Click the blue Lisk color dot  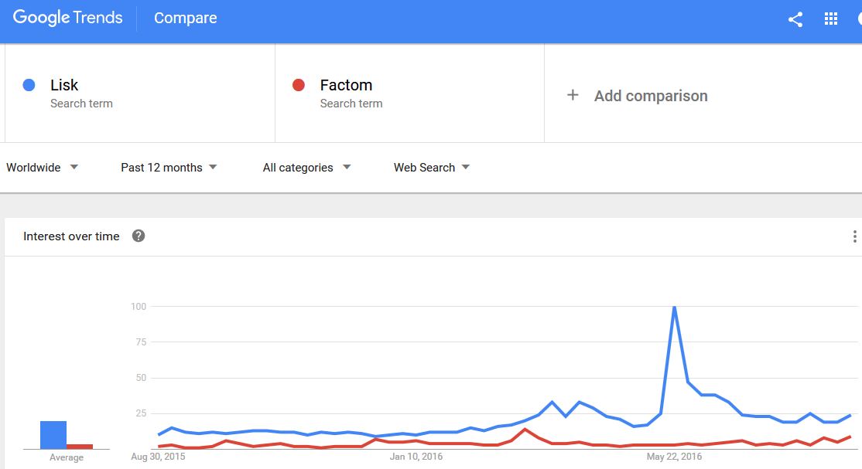pos(29,85)
